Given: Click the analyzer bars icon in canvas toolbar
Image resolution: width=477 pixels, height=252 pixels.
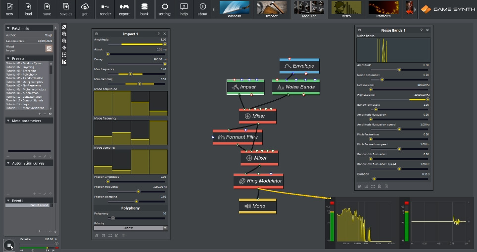Looking at the screenshot, I should tap(64, 62).
